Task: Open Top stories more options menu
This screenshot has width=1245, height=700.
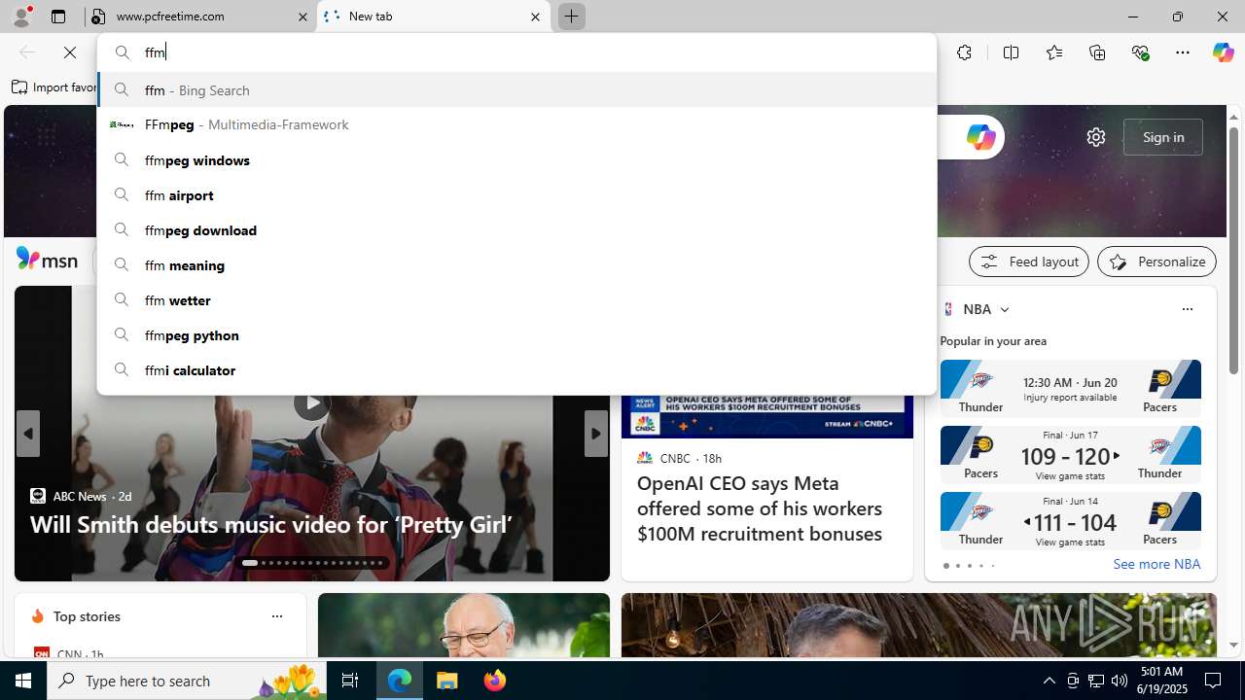Action: (x=276, y=616)
